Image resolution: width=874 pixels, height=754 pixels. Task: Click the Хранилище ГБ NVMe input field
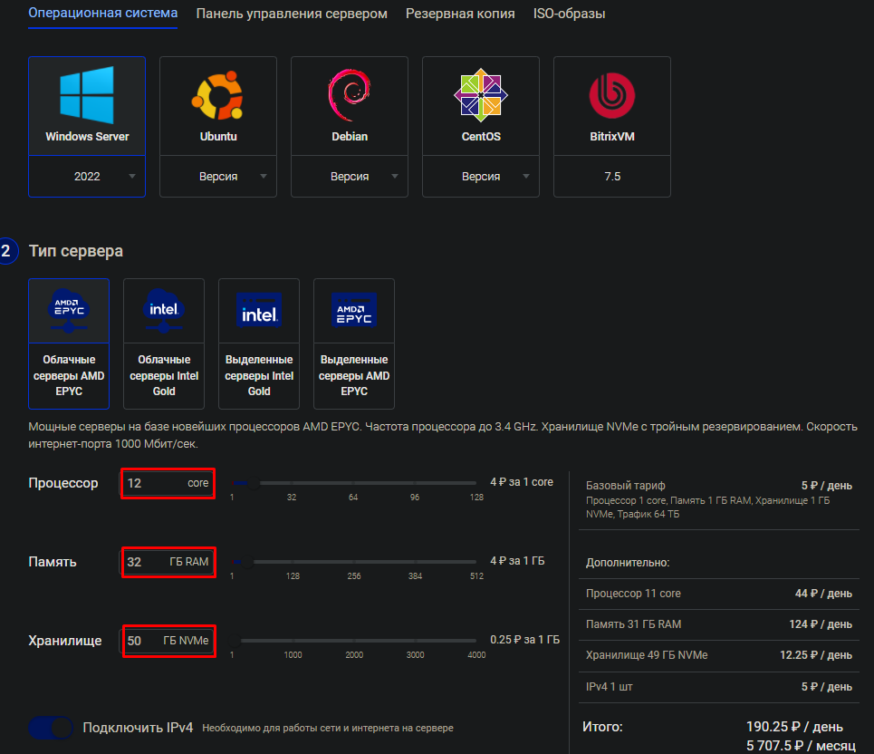point(168,641)
